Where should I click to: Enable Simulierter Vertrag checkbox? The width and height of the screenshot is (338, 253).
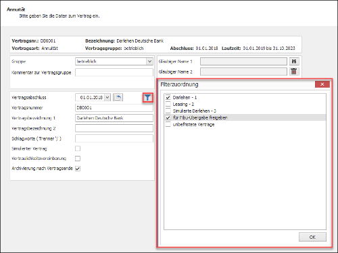pos(78,148)
